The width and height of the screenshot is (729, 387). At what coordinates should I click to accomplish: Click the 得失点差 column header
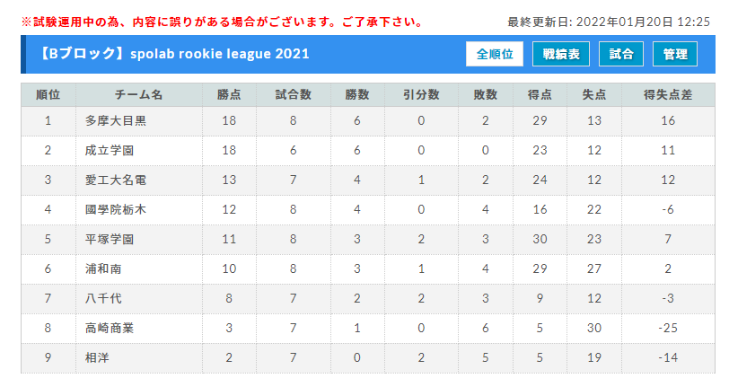668,95
